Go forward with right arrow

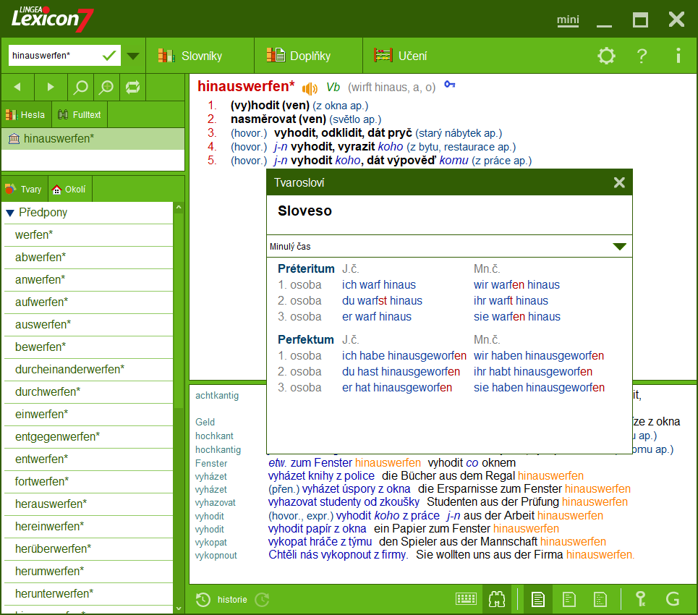[51, 87]
